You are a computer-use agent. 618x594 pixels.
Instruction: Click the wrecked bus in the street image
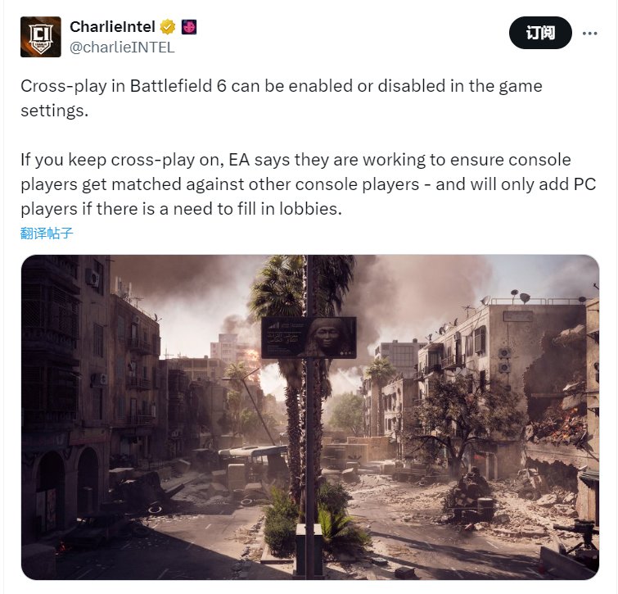252,460
